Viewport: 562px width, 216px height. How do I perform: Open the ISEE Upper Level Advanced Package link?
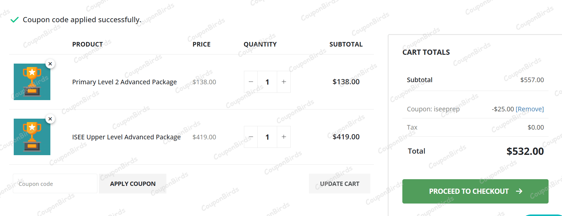(126, 137)
